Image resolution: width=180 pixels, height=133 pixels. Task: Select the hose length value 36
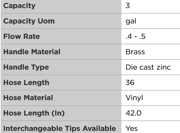130,82
